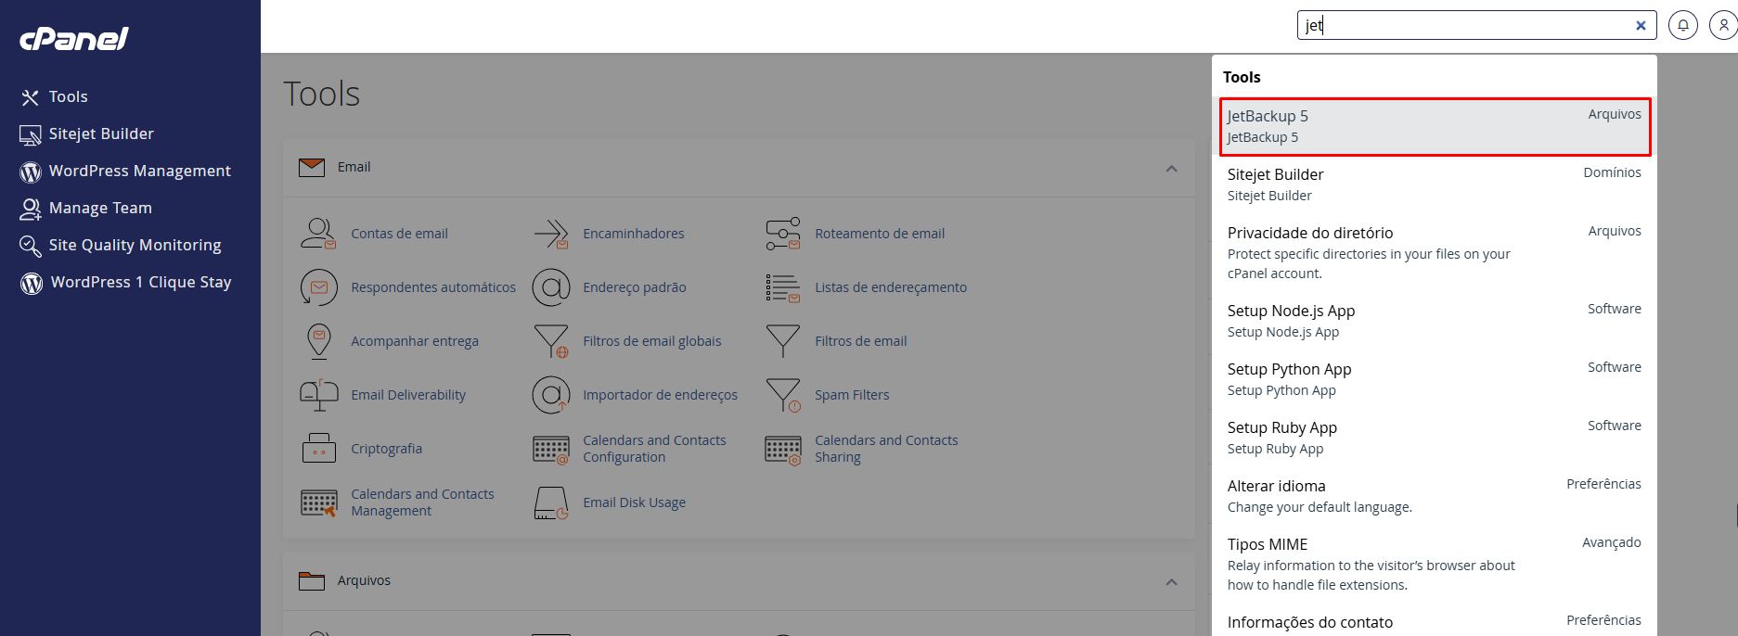The width and height of the screenshot is (1738, 636).
Task: Open Manage Team from the sidebar
Action: [x=98, y=208]
